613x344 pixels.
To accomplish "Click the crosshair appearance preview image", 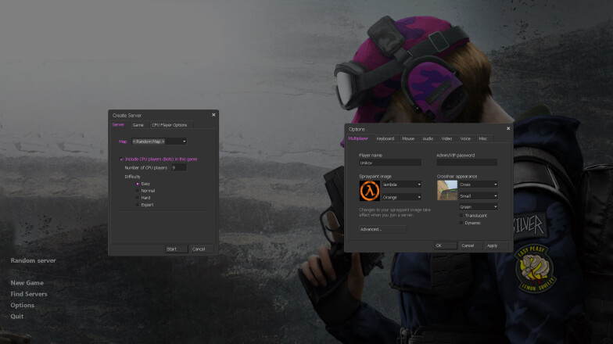I will tap(447, 191).
